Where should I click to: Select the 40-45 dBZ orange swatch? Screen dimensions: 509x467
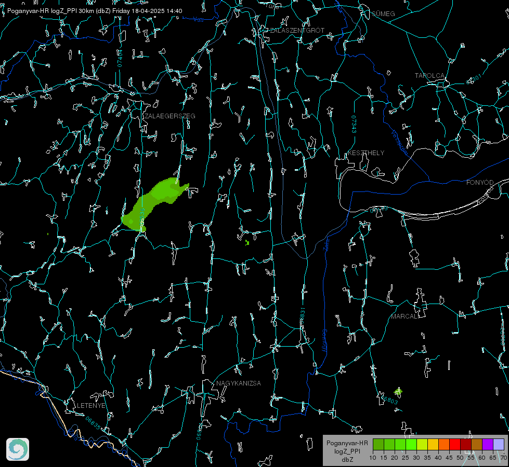[444, 444]
